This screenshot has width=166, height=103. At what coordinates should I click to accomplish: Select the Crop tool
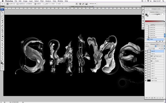click(x=2, y=21)
